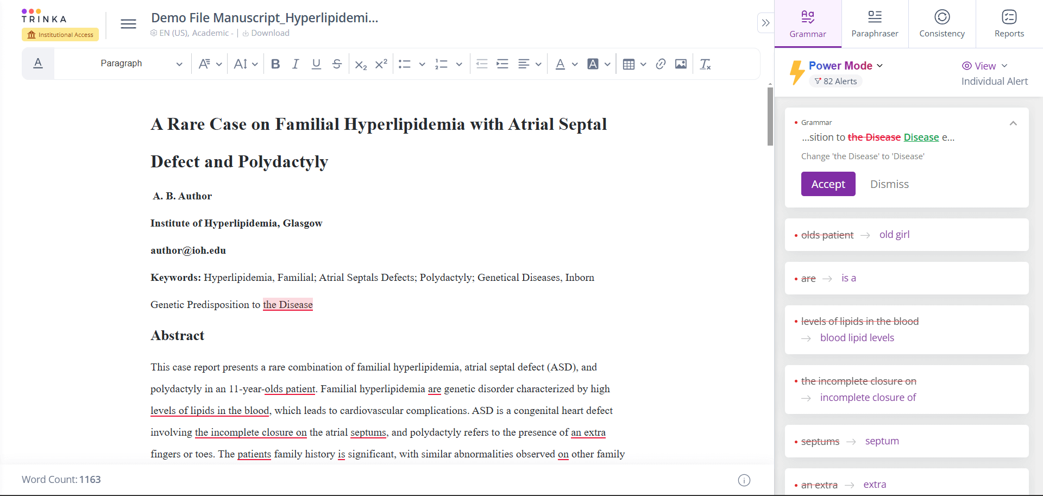Click the Trinka logo
The image size is (1043, 496).
coord(44,16)
